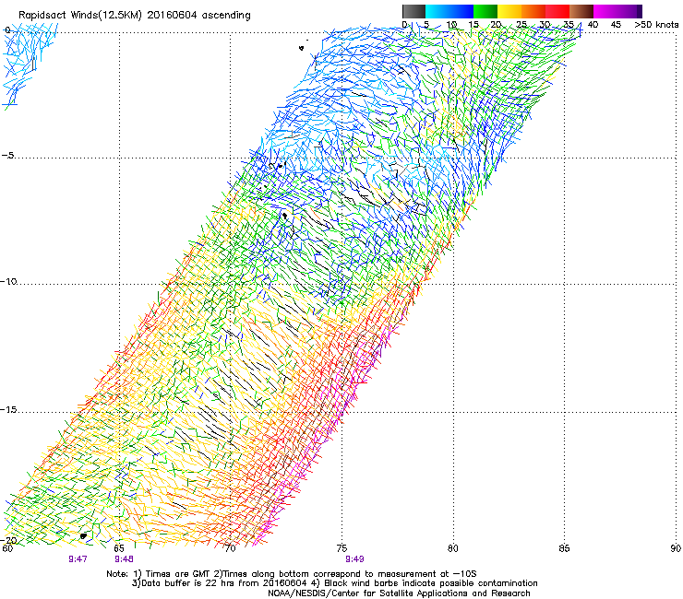
Task: Select the green 15-20 knots legend swatch
Action: tap(485, 11)
